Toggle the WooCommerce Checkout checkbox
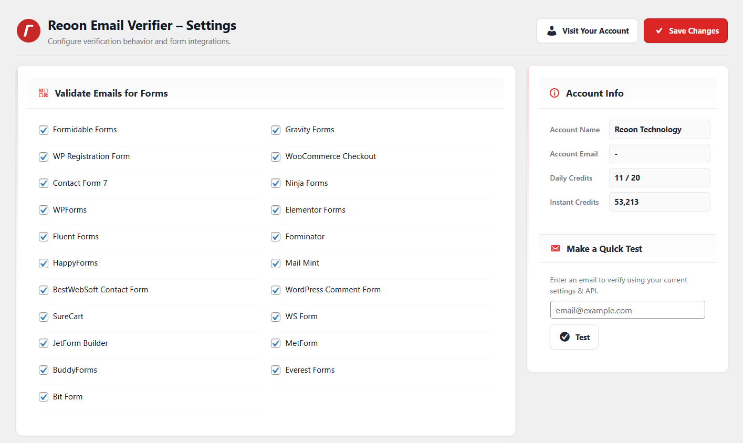The width and height of the screenshot is (743, 443). pos(276,157)
